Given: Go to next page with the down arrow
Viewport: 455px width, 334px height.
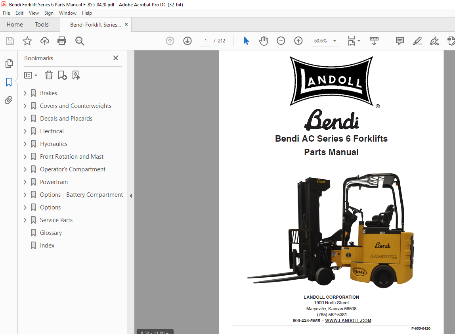Looking at the screenshot, I should point(187,41).
